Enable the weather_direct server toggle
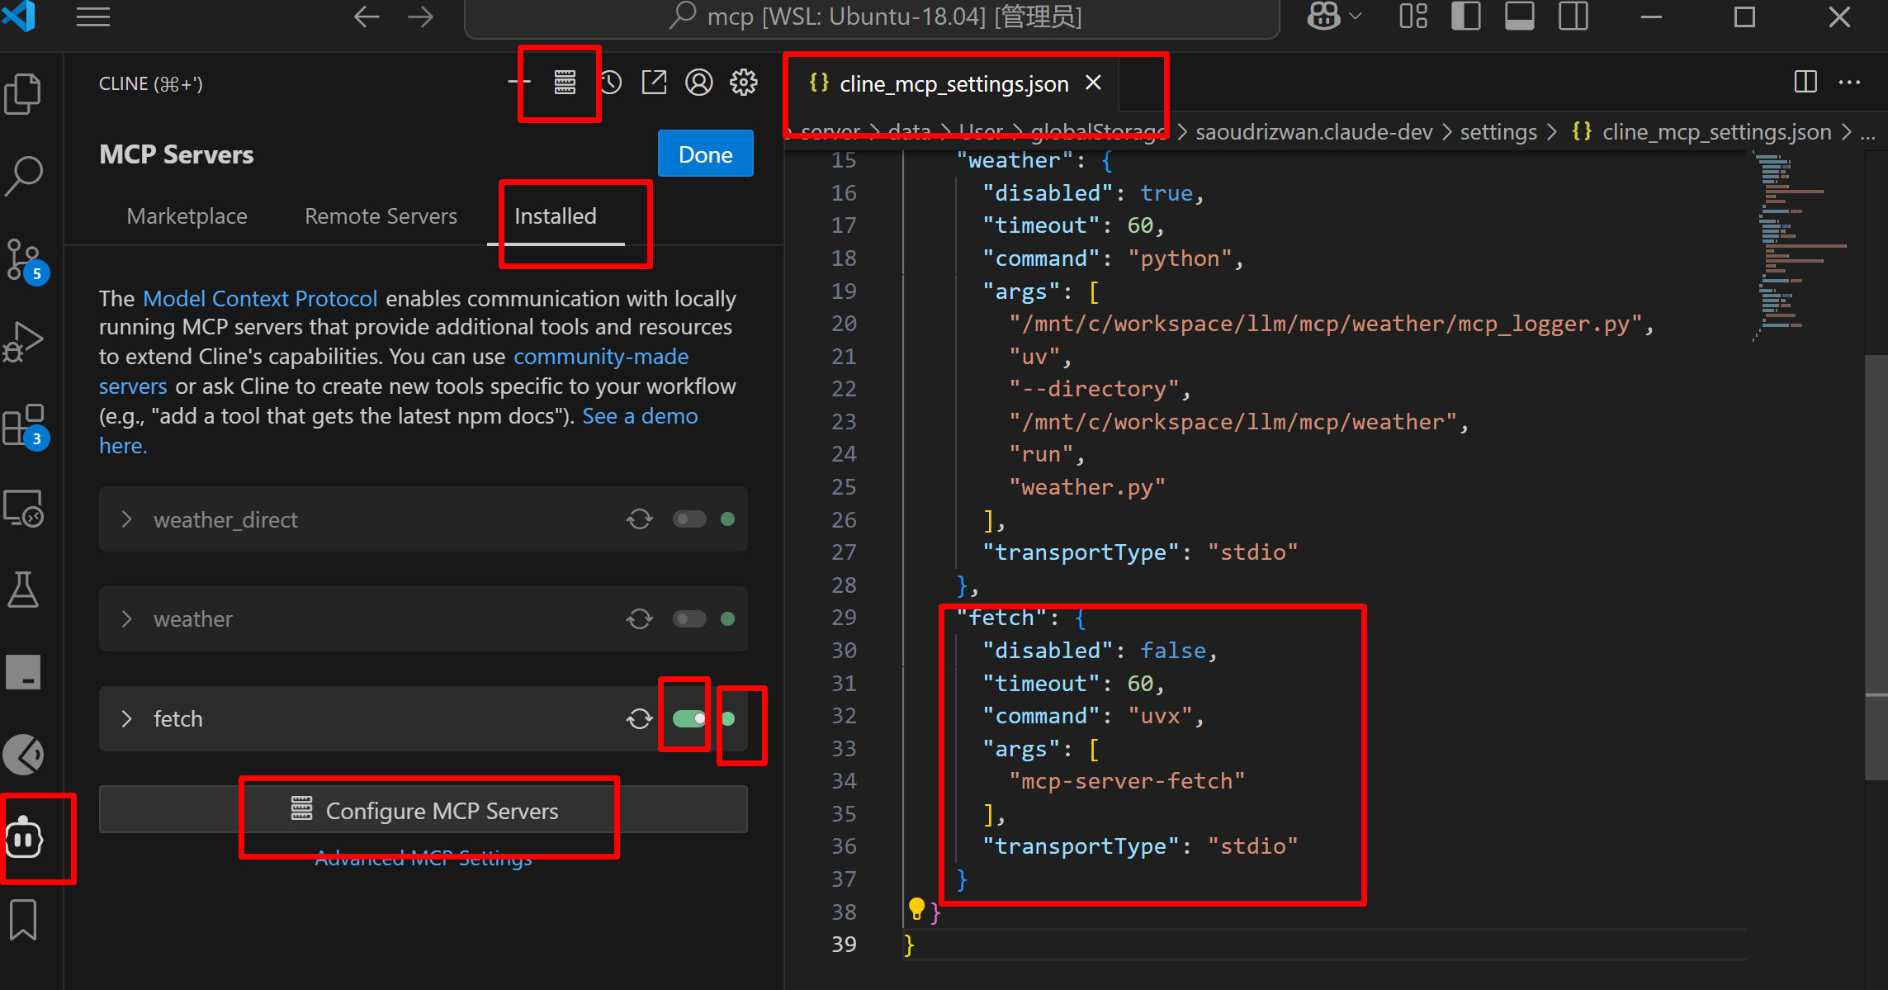The width and height of the screenshot is (1888, 990). pos(689,519)
